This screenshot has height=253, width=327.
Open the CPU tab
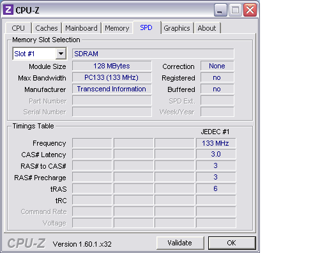point(19,28)
